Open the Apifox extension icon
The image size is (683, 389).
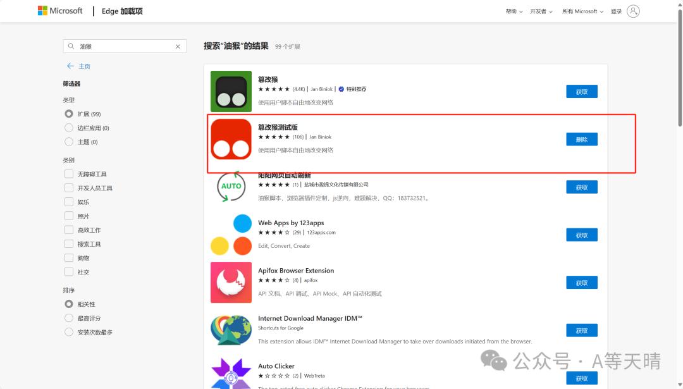pos(231,282)
